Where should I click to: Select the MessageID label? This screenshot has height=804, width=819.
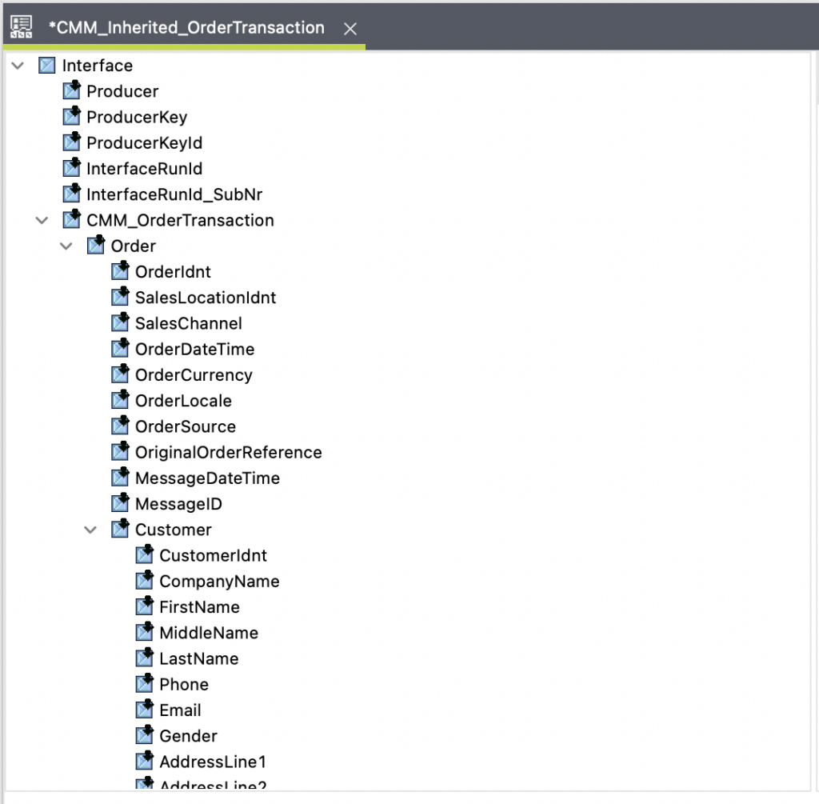[x=178, y=504]
